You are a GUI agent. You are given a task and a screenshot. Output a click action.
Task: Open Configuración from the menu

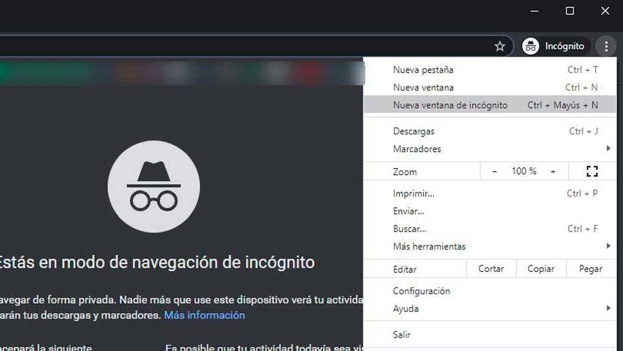tap(421, 291)
